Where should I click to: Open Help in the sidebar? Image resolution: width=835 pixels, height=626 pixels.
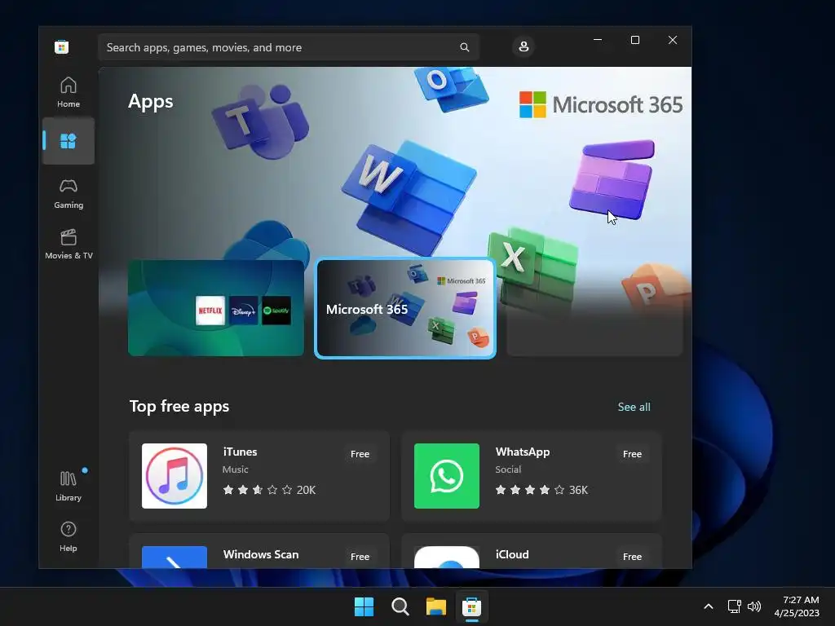[68, 536]
